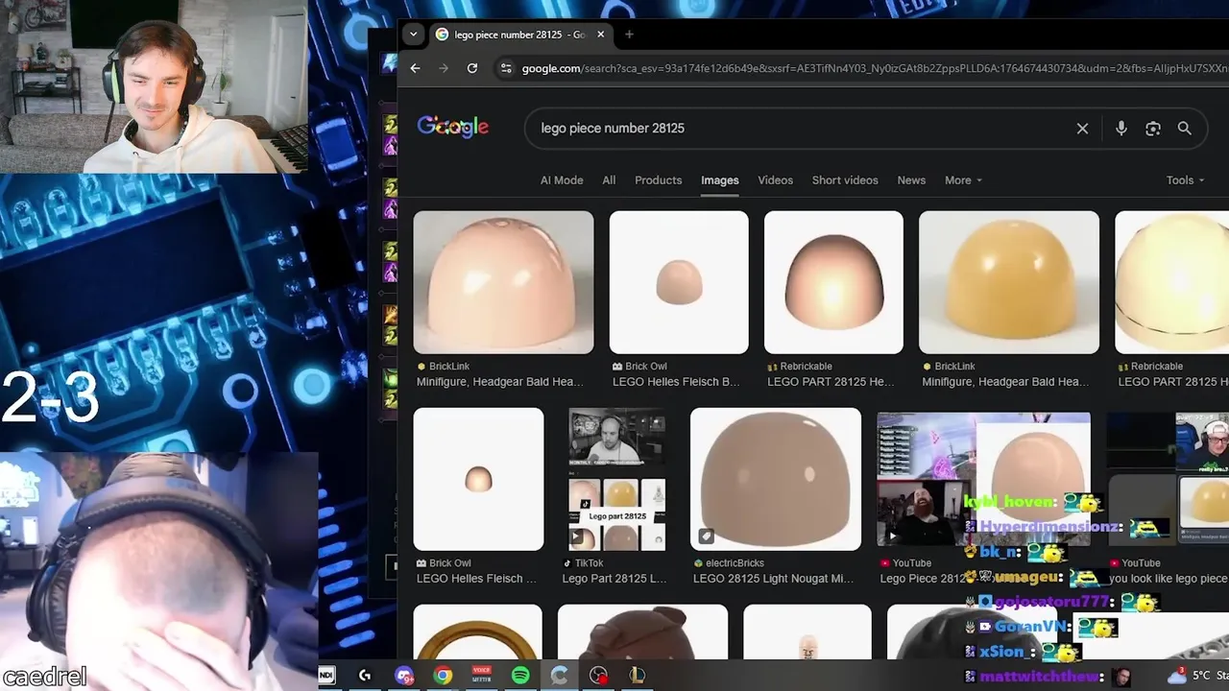Switch to the All results tab
The image size is (1229, 691).
(x=609, y=180)
